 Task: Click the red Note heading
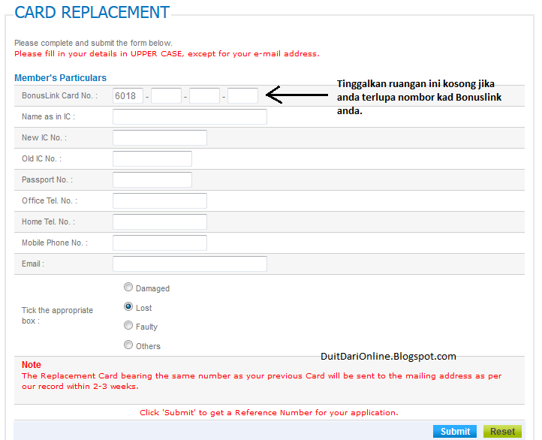tap(31, 365)
